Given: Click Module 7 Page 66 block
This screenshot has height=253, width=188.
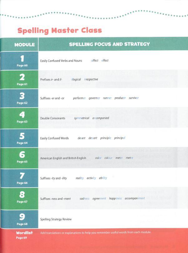Looking at the screenshot, I should (19, 178).
